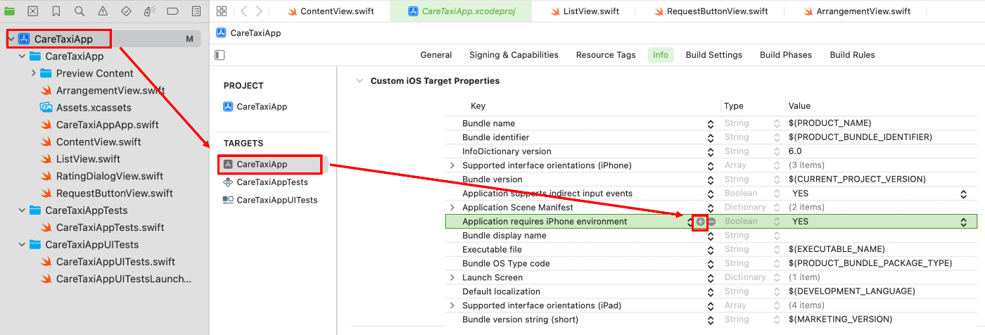Open value dropdown for iPhone environment YES
This screenshot has width=985, height=335.
[x=963, y=222]
